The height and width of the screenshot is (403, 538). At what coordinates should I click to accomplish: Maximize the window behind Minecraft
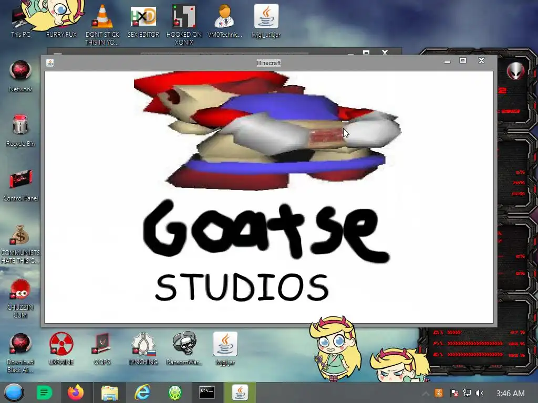366,52
